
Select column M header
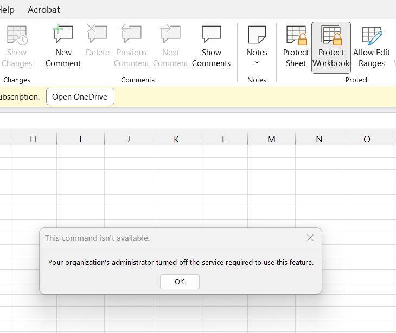271,139
